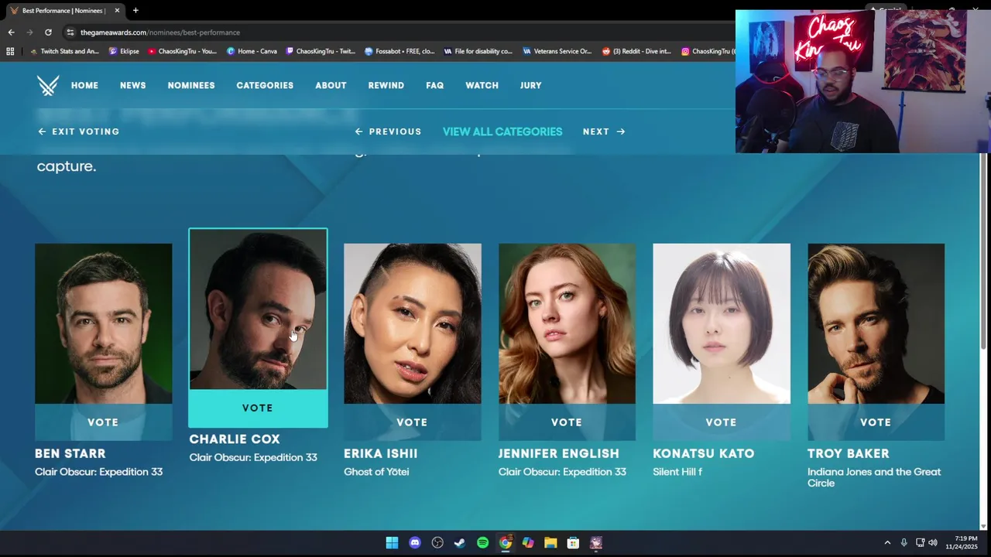Open ChaosKingTru Twitch bookmark
Image resolution: width=991 pixels, height=557 pixels.
click(321, 51)
